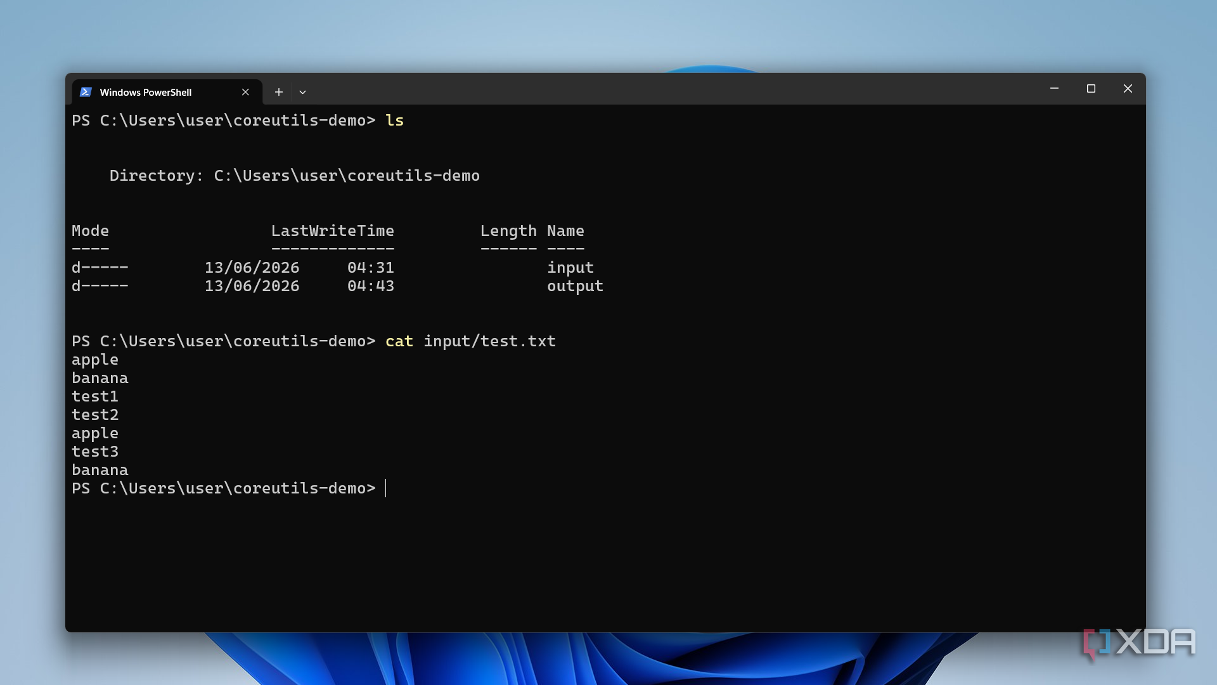Click the 'apple' line below test2

pyautogui.click(x=95, y=433)
